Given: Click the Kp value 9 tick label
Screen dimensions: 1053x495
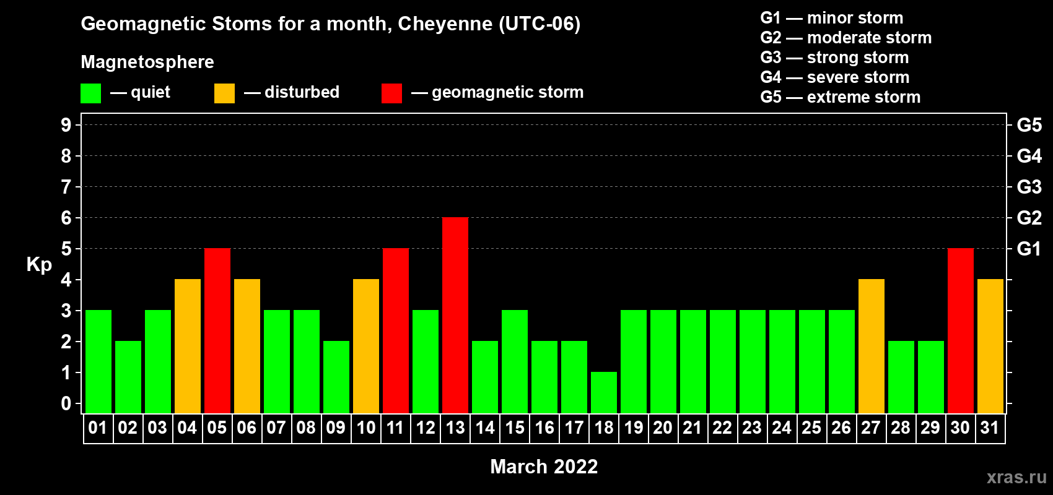Looking at the screenshot, I should [x=66, y=125].
